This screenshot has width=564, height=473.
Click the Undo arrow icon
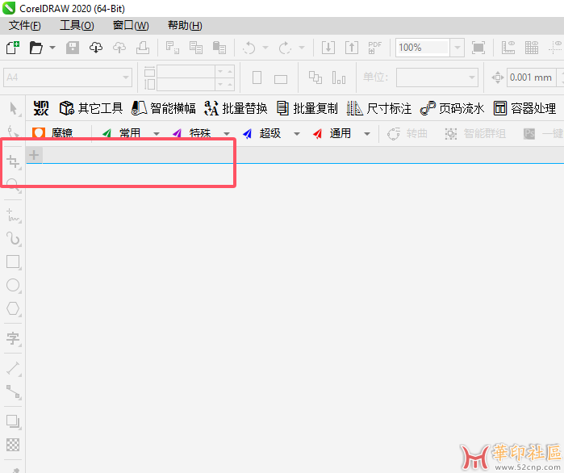tap(249, 48)
